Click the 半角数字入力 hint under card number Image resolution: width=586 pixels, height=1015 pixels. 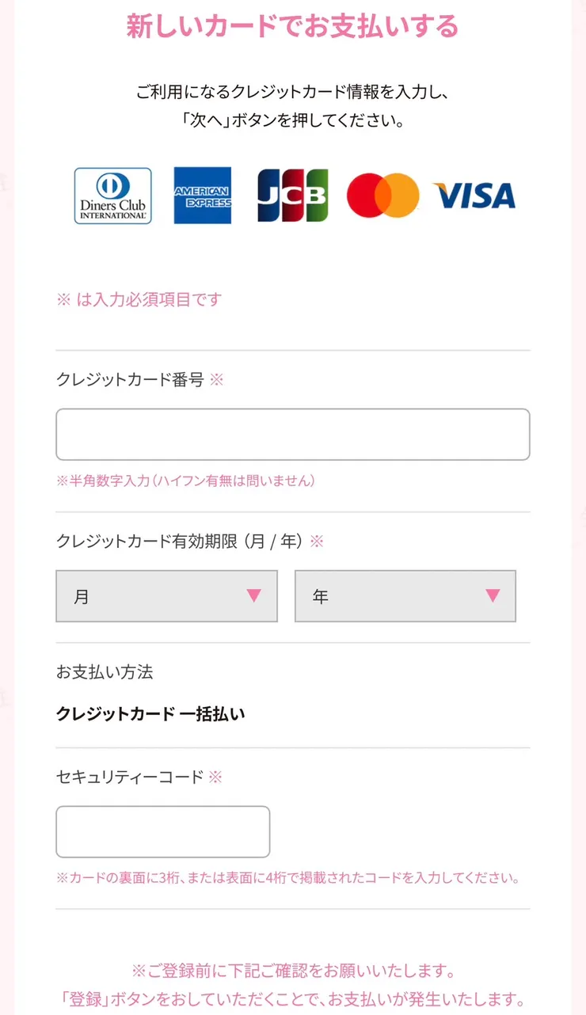point(185,481)
